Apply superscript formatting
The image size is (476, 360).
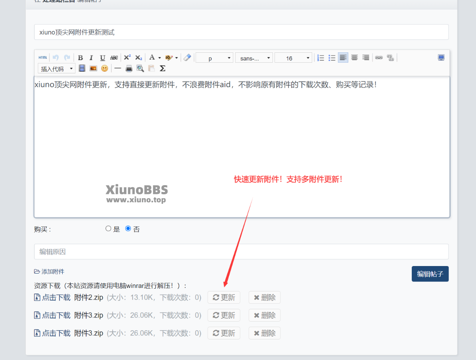click(x=127, y=57)
